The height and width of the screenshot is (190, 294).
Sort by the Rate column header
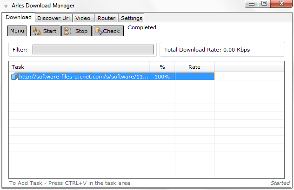tap(194, 67)
